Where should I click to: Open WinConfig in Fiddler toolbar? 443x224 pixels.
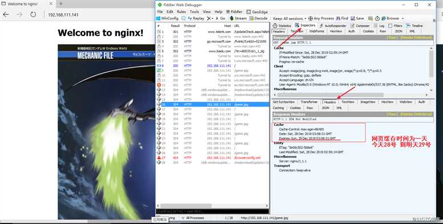(x=167, y=18)
